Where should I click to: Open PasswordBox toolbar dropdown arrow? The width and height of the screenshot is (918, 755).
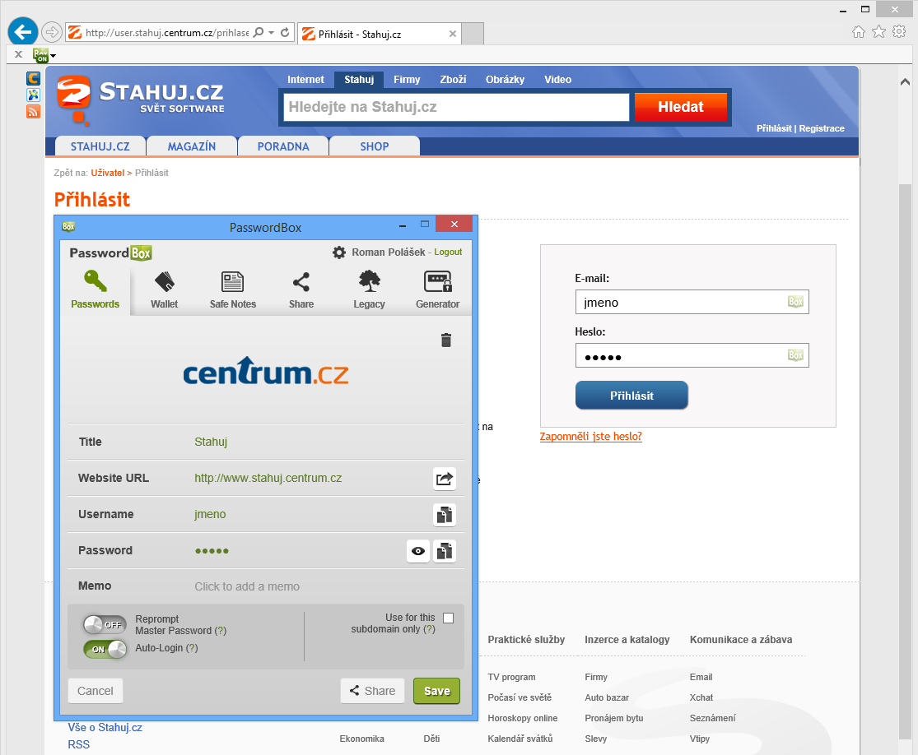tap(54, 56)
